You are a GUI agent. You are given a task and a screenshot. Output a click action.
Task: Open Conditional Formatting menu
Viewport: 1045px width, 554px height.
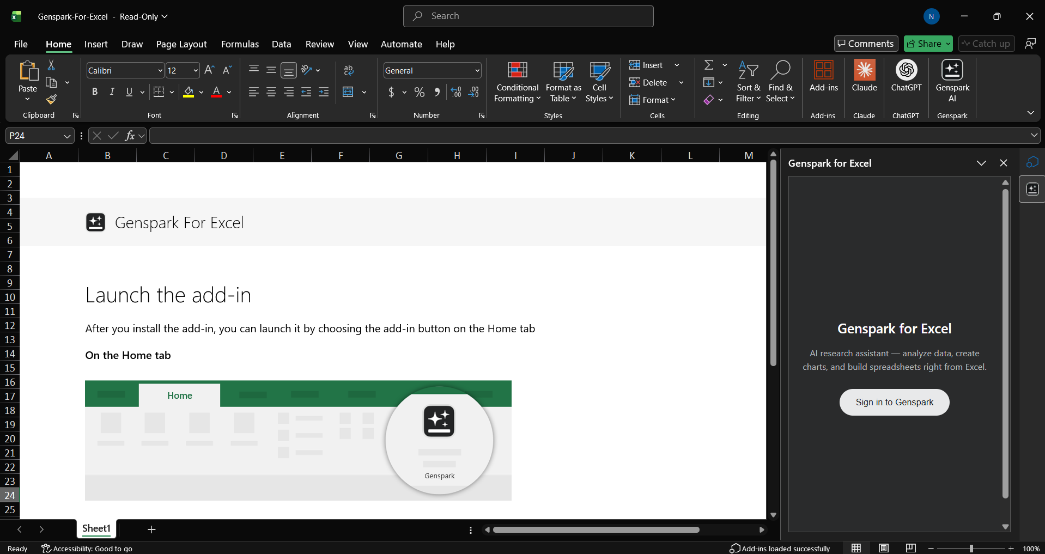[x=517, y=82]
